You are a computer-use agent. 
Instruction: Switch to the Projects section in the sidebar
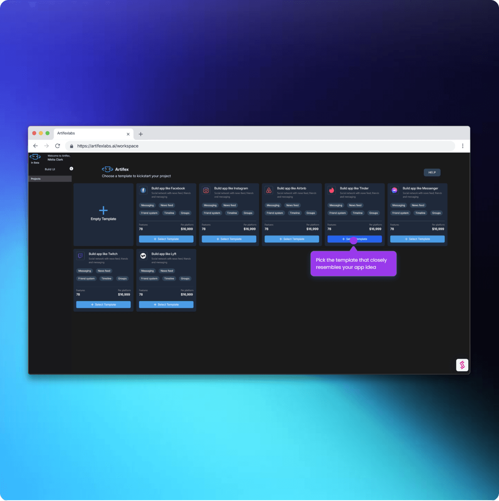(36, 179)
